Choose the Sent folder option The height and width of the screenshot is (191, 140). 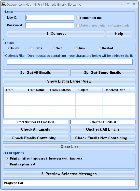click(53, 48)
